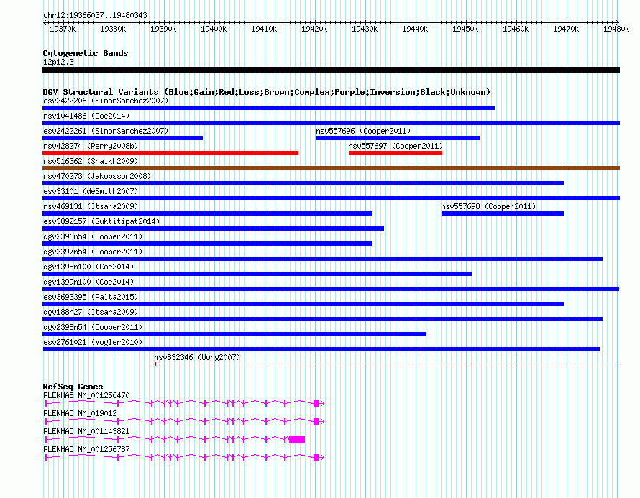Image resolution: width=640 pixels, height=498 pixels.
Task: Open the esv3892157 (Suktitipat2014) label
Action: [x=101, y=221]
